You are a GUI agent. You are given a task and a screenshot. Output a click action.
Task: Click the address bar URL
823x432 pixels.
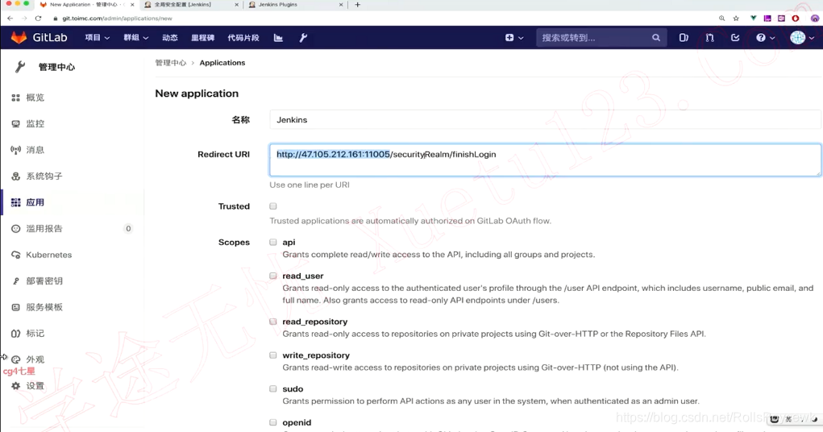click(x=117, y=19)
